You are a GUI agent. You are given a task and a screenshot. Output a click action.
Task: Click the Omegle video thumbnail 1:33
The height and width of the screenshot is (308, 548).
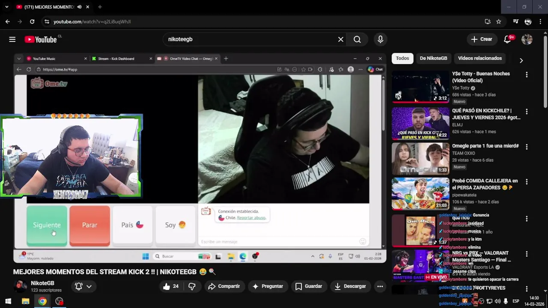pyautogui.click(x=420, y=159)
